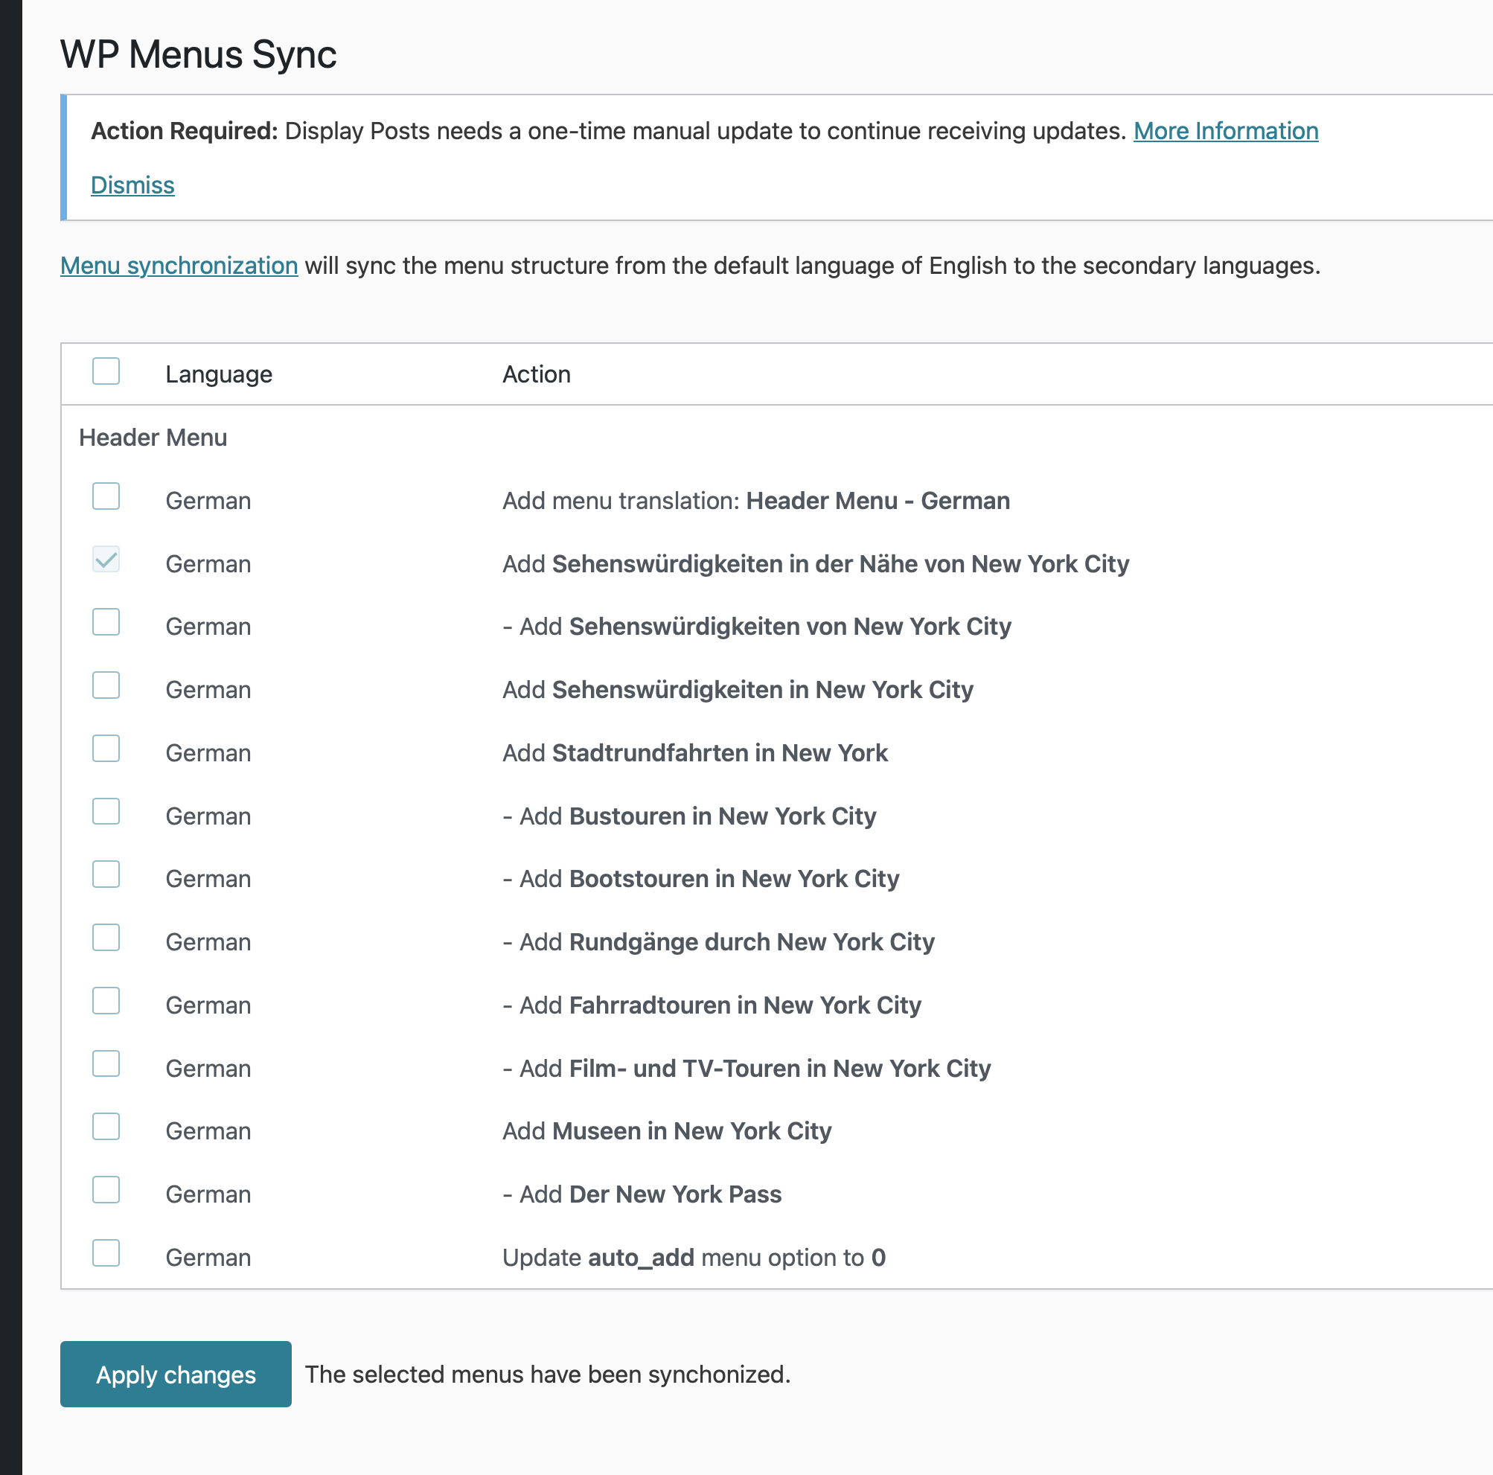Click the Apply changes button
Image resolution: width=1493 pixels, height=1475 pixels.
tap(176, 1374)
